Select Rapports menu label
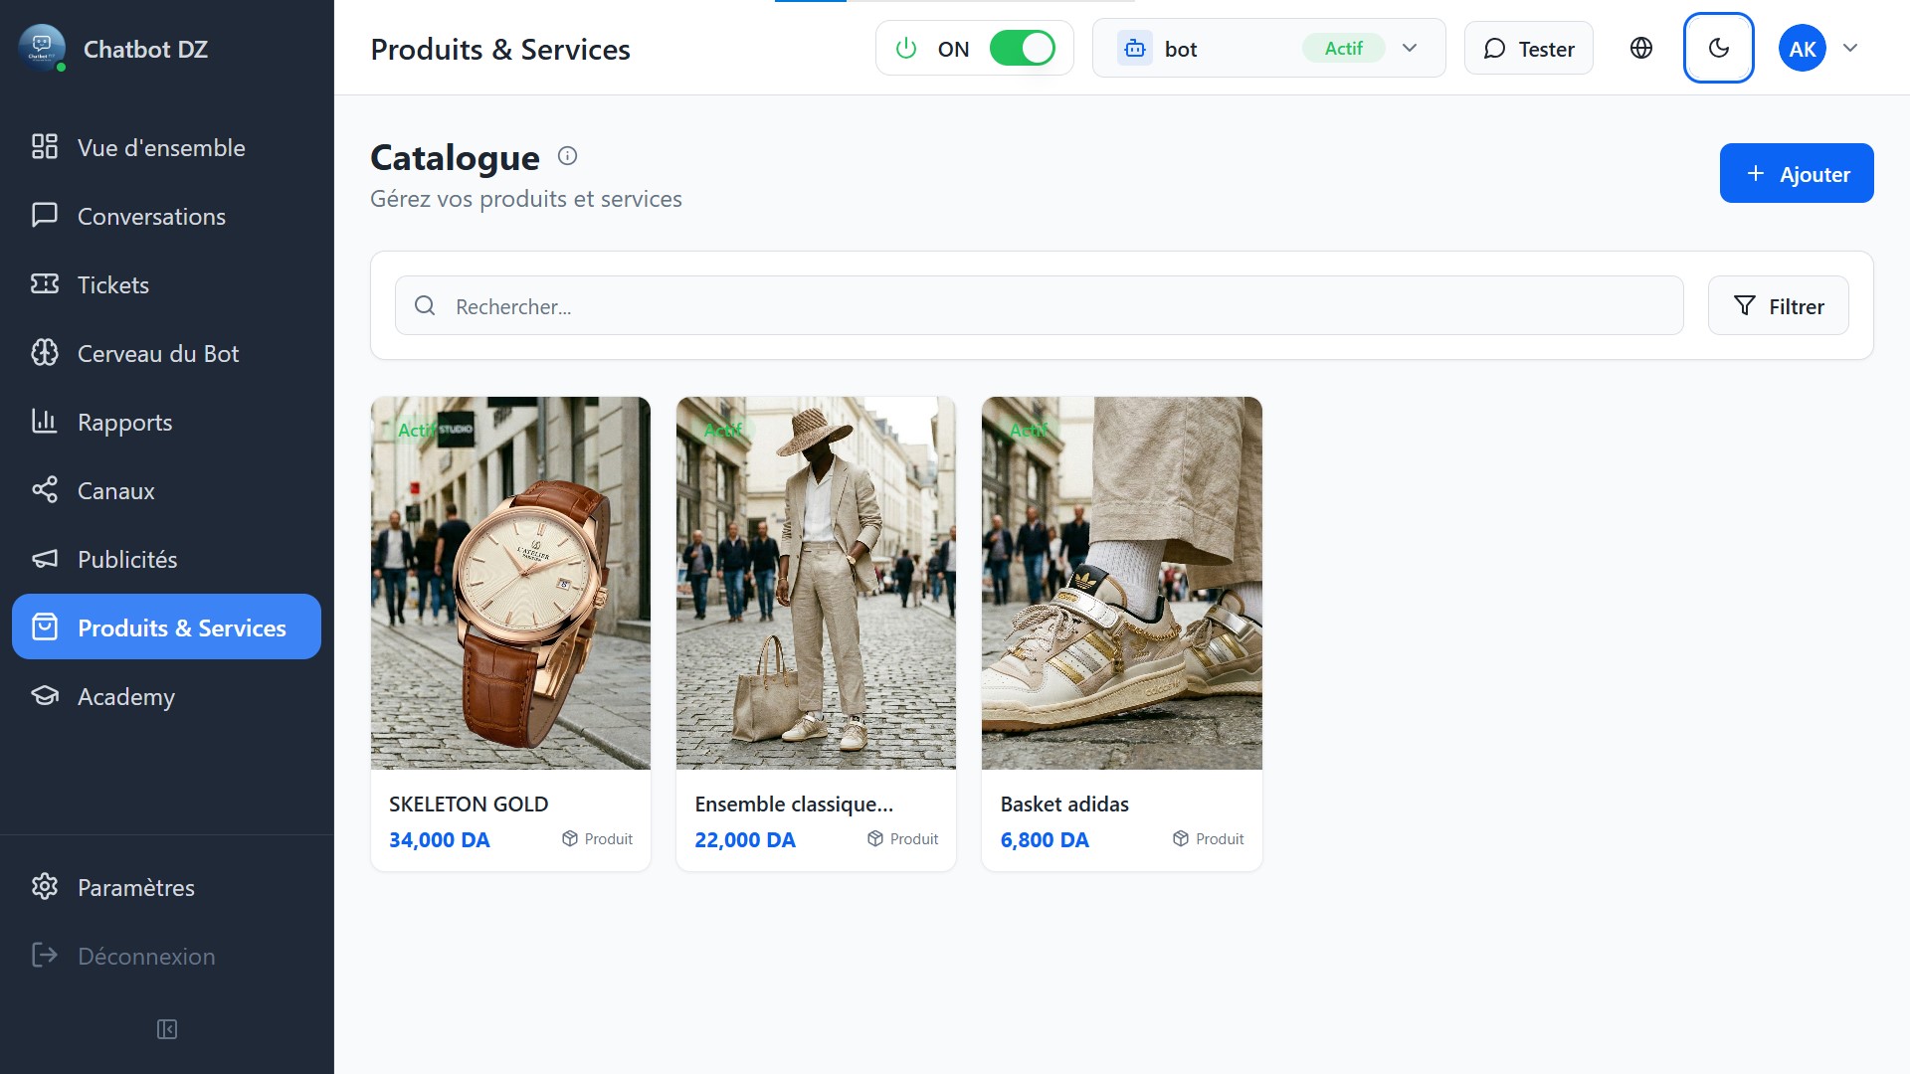 click(125, 422)
